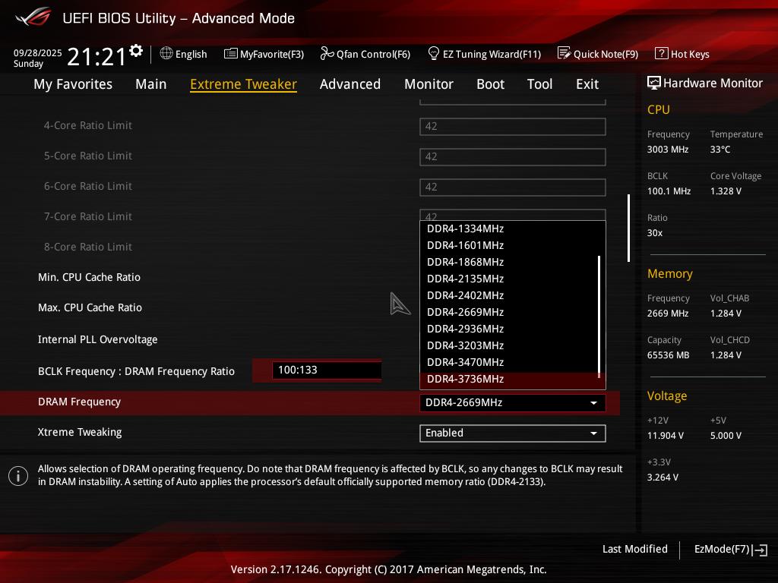Choose DDR4-1334MHz from the list
Screen dimensions: 778x583
coord(509,228)
